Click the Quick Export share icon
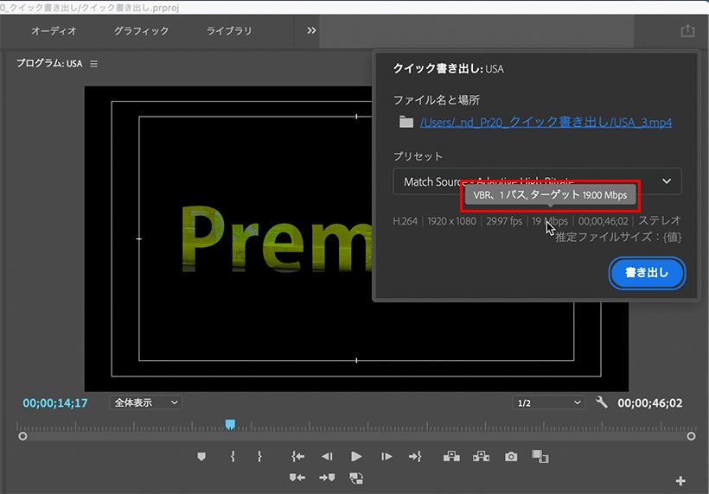This screenshot has height=494, width=709. coord(687,30)
